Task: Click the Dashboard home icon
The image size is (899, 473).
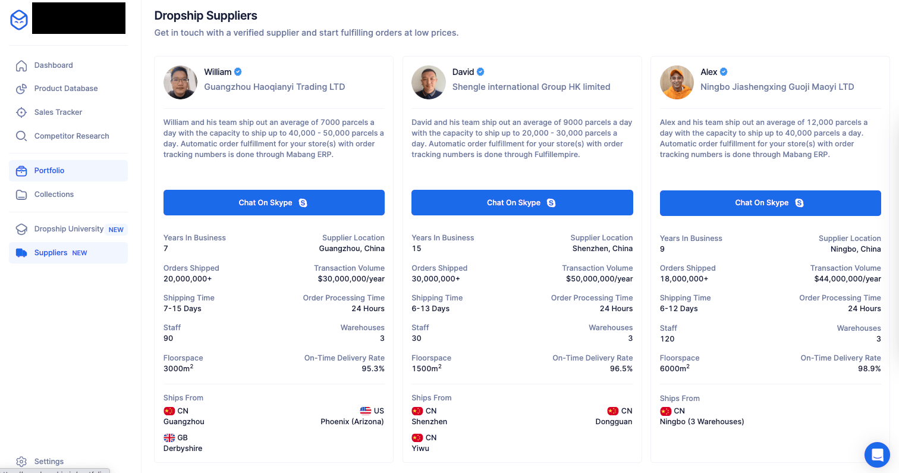Action: (21, 65)
